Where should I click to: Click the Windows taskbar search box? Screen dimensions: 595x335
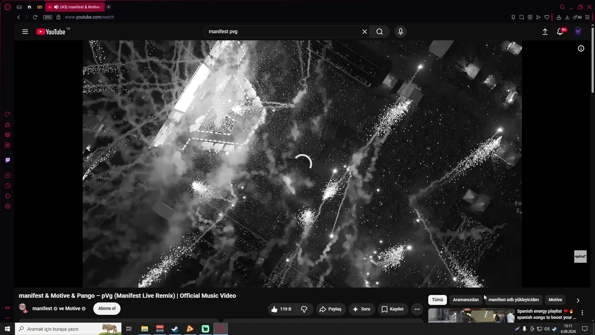pos(68,329)
